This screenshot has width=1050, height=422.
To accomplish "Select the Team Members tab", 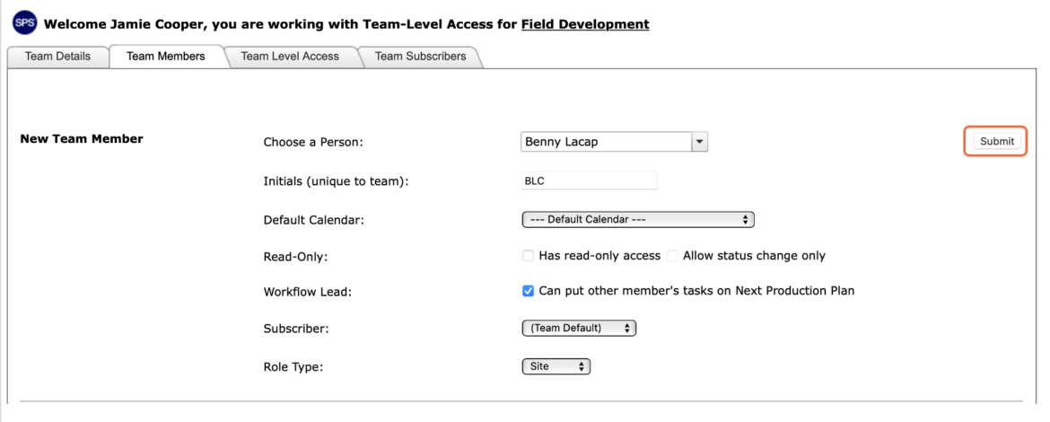I will click(x=165, y=57).
